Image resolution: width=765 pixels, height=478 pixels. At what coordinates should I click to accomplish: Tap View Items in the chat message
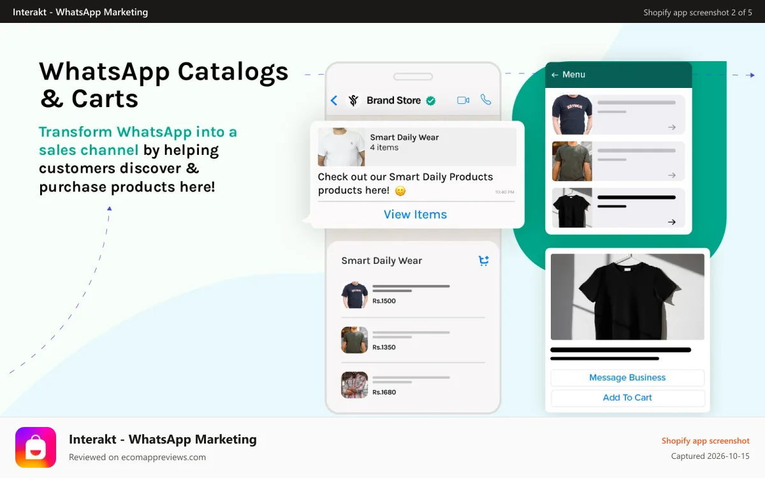(415, 215)
